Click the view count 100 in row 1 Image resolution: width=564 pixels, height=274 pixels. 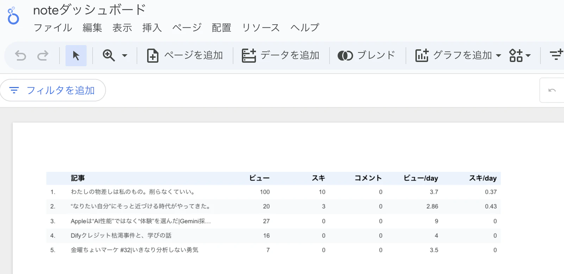[265, 192]
